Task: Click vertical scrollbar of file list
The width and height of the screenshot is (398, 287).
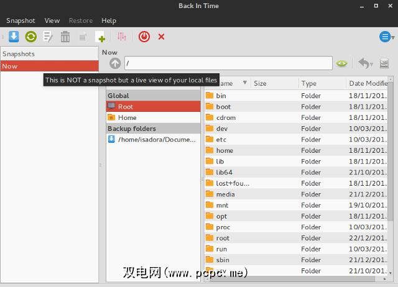Action: click(391, 151)
